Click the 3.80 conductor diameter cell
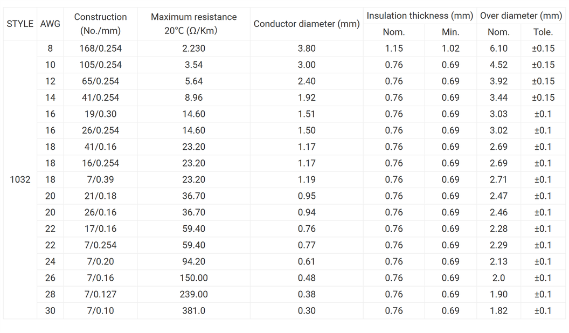569x333 pixels. [x=307, y=48]
